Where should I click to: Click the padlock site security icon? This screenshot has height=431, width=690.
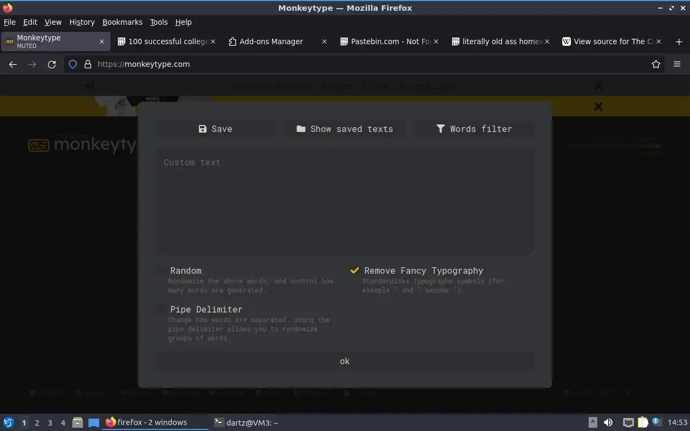(88, 64)
